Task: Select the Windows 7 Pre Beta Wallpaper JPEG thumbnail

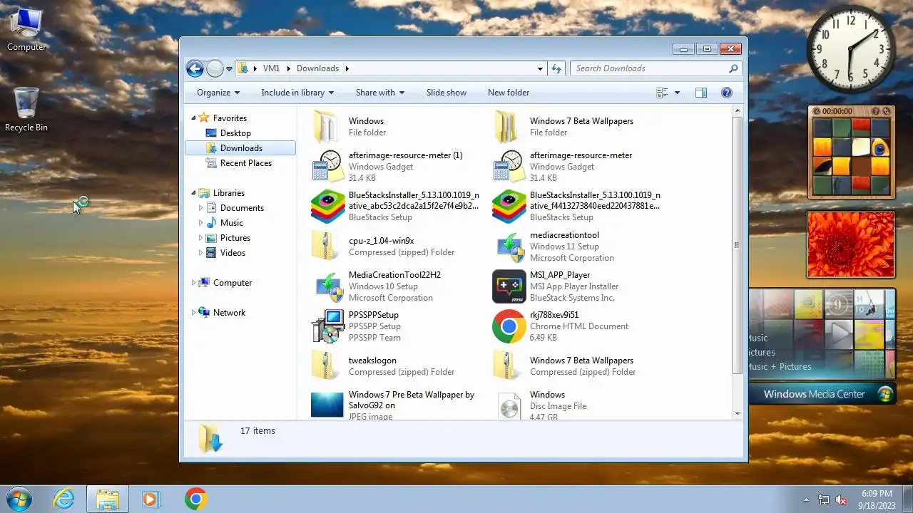Action: tap(327, 405)
